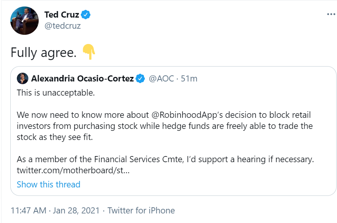The image size is (337, 223).
Task: Open Alexandria Ocasio-Cortez's name in quoted tweet
Action: click(x=82, y=79)
